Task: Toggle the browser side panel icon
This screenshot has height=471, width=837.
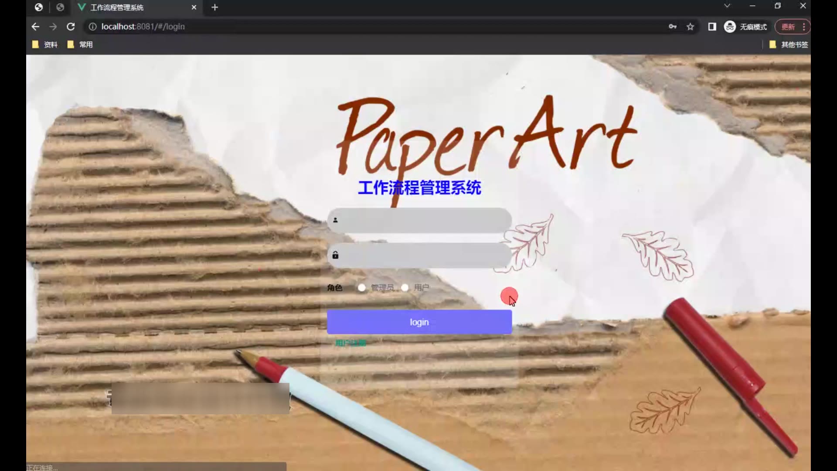Action: tap(712, 27)
